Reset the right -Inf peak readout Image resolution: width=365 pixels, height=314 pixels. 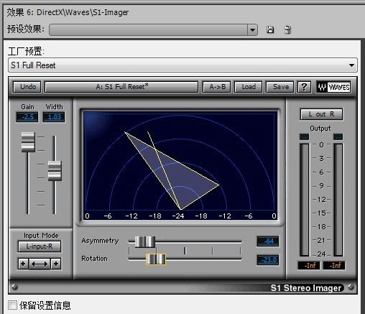(x=334, y=265)
